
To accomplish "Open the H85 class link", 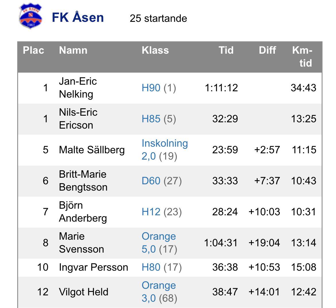I will 151,119.
